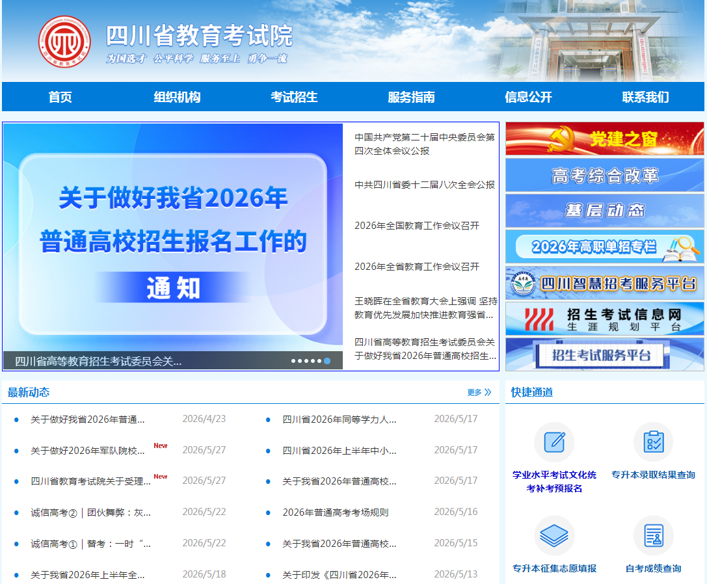Open 关于我省2026年普通高校 dated 2026/5/17

coord(340,481)
